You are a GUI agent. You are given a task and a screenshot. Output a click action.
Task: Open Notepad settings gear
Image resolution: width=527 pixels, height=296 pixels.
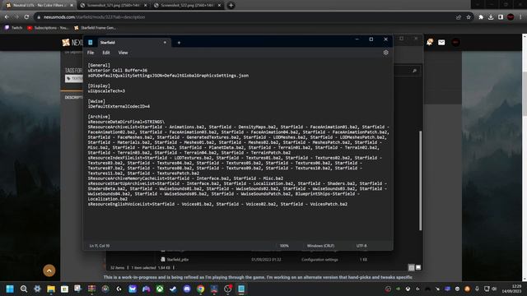[x=385, y=53]
